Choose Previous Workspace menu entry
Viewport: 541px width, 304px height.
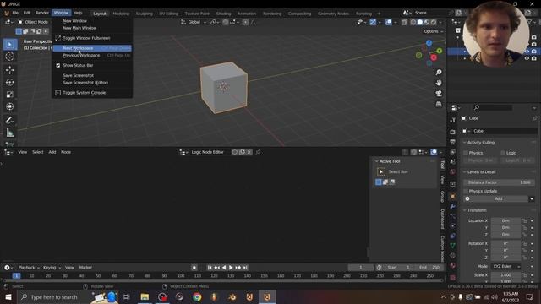tap(92, 55)
